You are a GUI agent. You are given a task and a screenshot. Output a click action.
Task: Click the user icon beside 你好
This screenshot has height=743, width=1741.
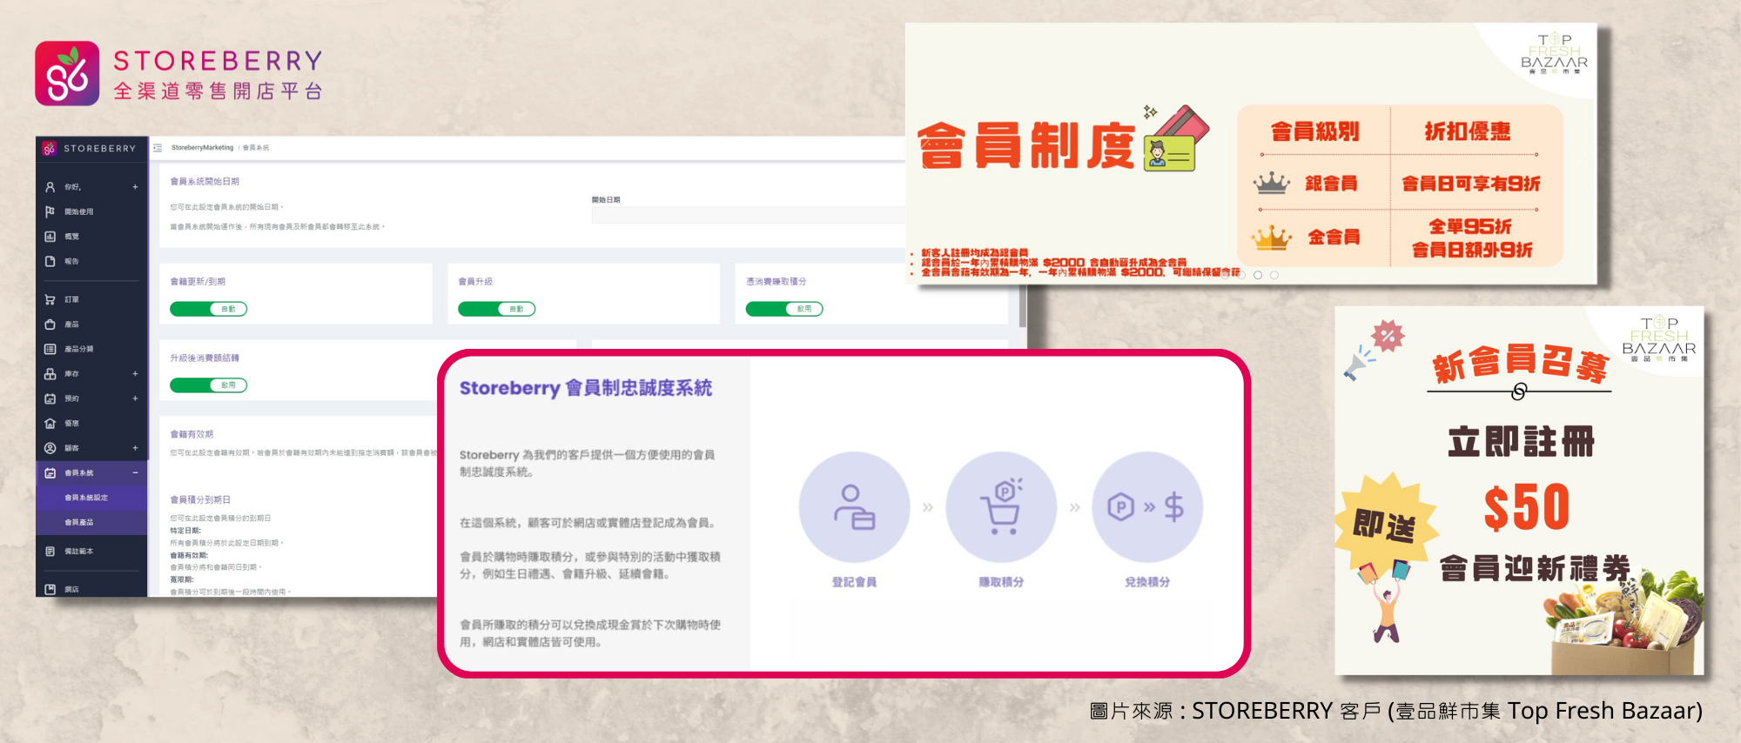click(50, 187)
